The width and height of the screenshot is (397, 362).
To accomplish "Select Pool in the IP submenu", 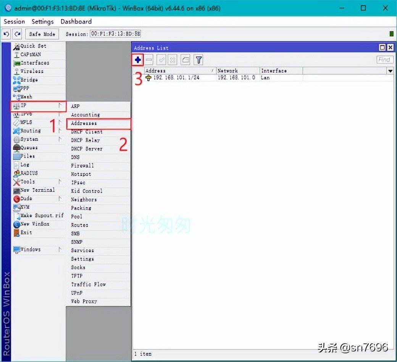I will pyautogui.click(x=99, y=217).
